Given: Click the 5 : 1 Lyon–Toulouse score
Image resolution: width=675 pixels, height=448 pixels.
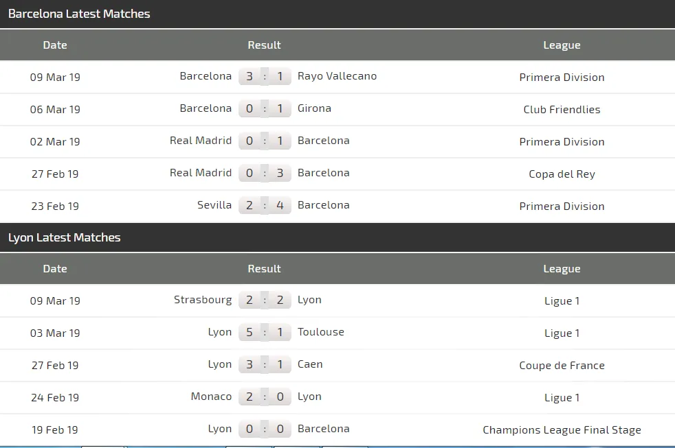Looking at the screenshot, I should point(265,333).
